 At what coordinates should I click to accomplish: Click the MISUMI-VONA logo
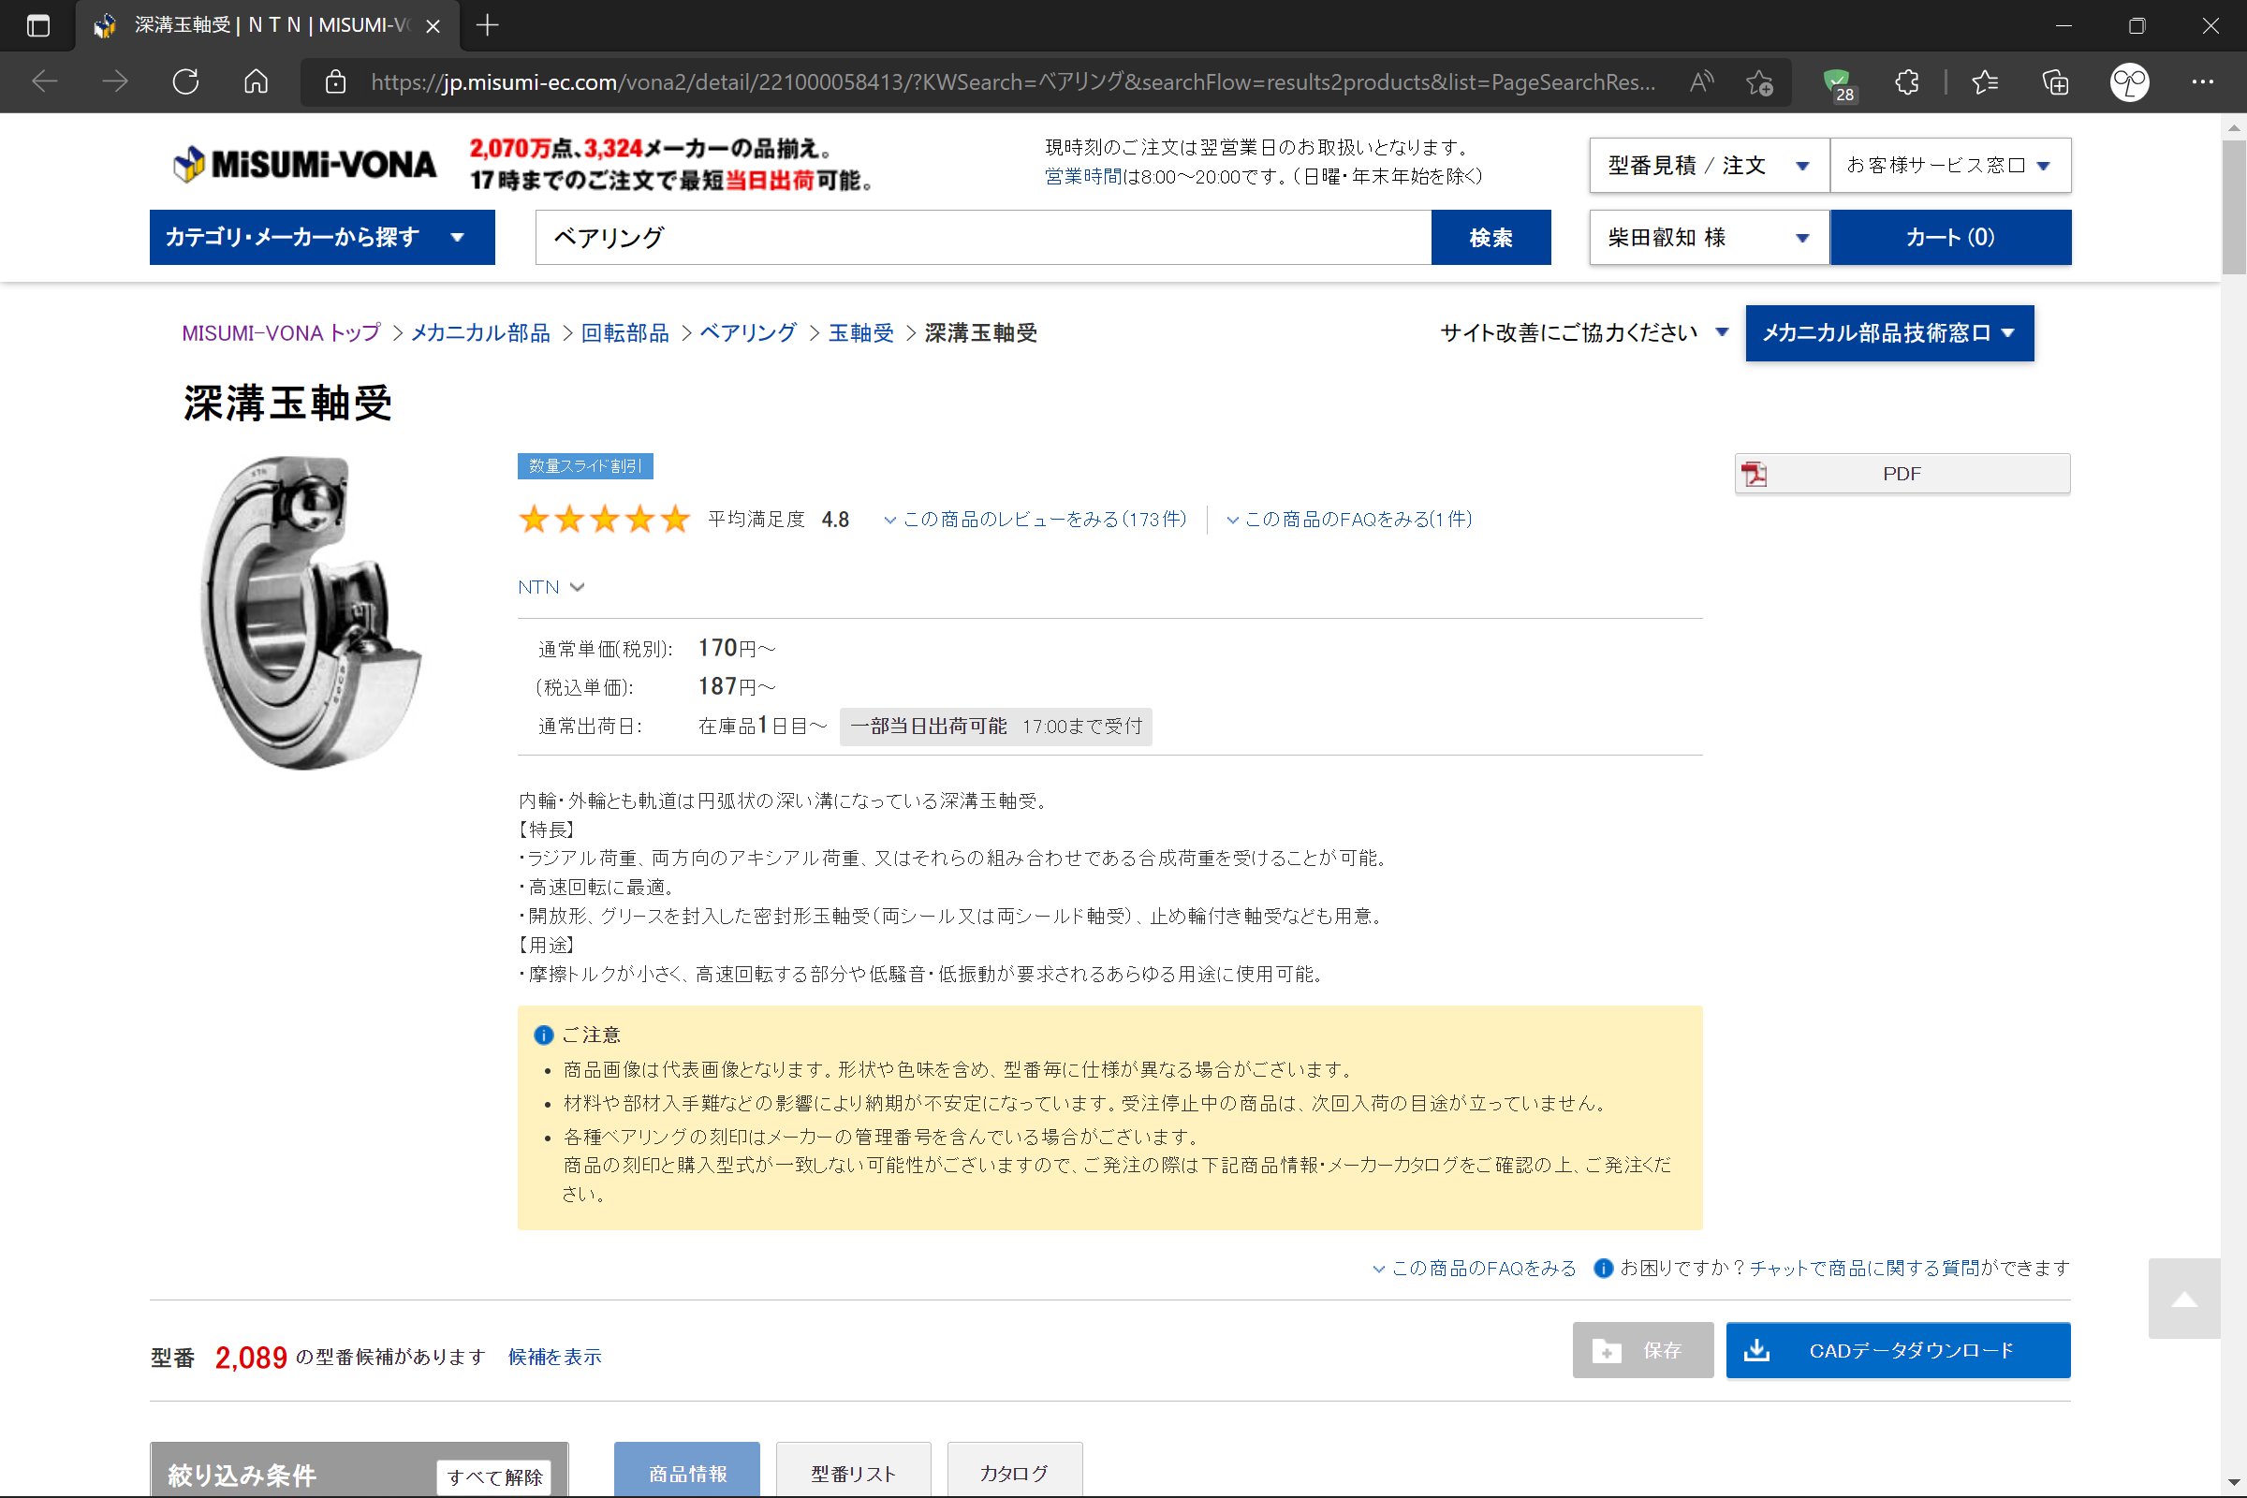(x=305, y=165)
